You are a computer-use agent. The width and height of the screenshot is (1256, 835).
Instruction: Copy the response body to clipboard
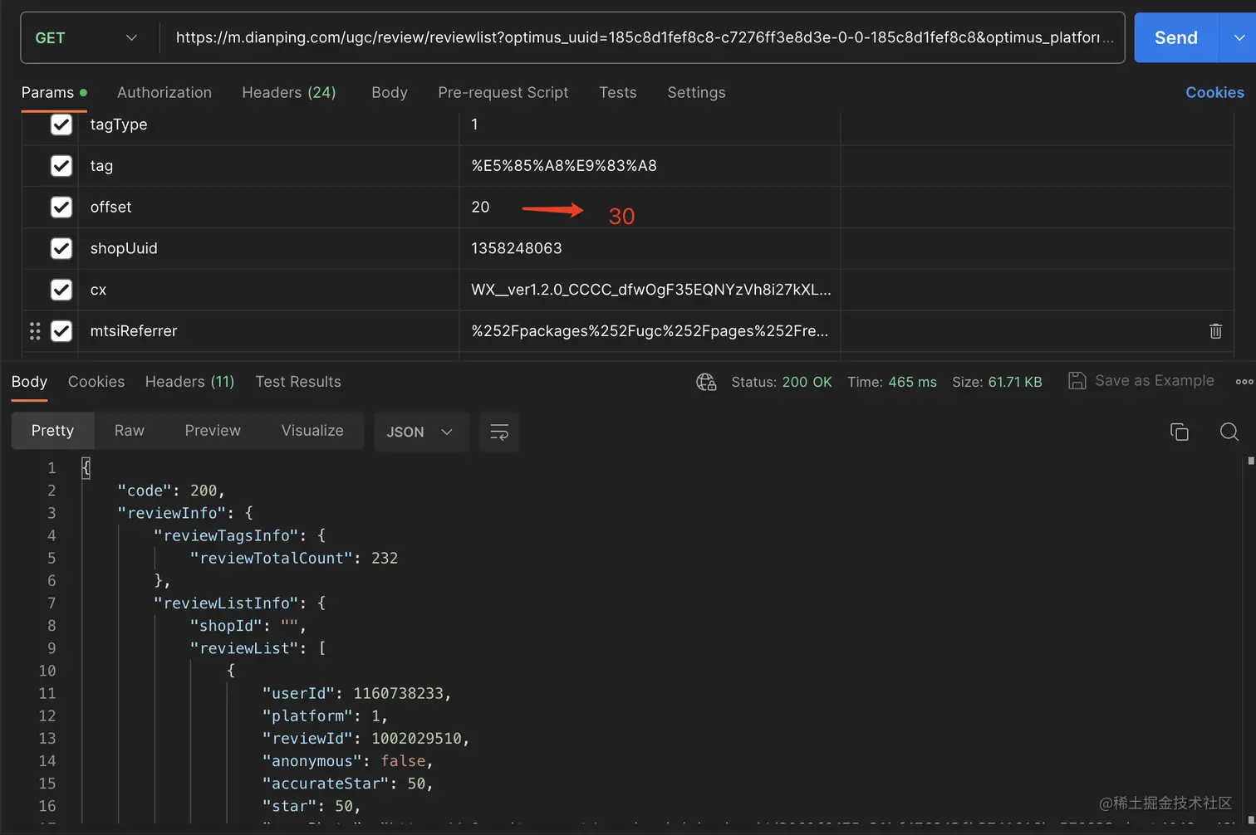pos(1179,432)
